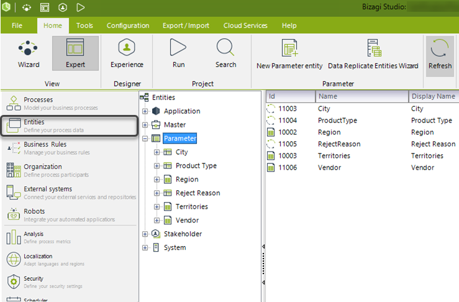
Task: Open the Organization module
Action: (x=70, y=170)
